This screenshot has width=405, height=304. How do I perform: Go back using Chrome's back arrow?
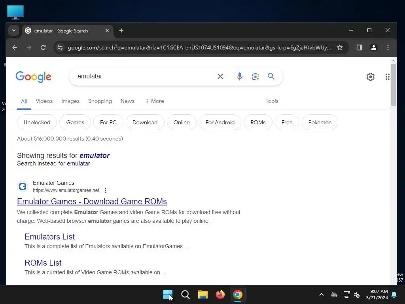pos(15,47)
